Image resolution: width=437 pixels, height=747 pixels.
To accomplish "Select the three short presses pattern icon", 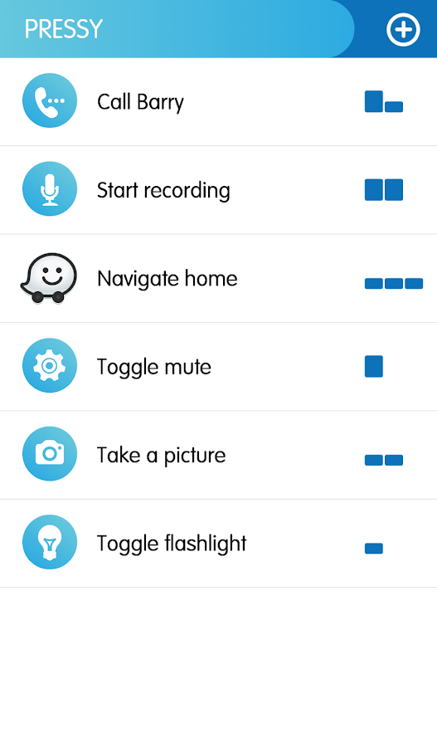I will click(x=394, y=284).
